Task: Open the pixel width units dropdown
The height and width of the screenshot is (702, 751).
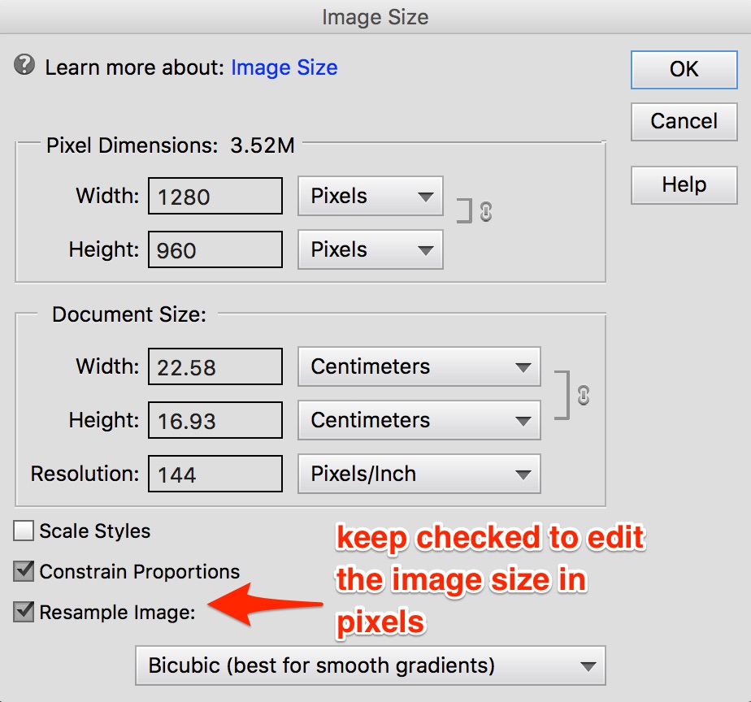Action: (370, 197)
